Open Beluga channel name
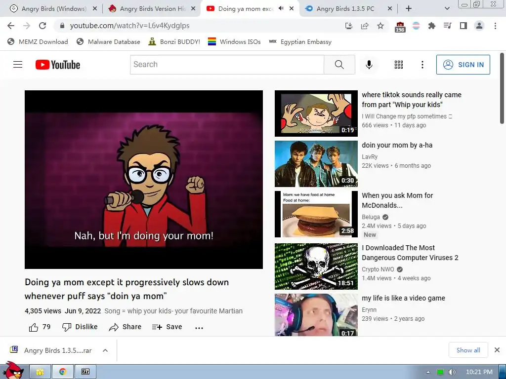Viewport: 506px width, 379px height. tap(371, 217)
